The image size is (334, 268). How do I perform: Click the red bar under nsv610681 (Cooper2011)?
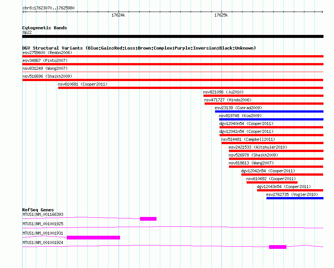pos(191,88)
